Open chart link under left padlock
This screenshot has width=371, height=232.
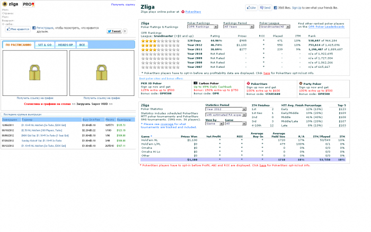pyautogui.click(x=35, y=98)
